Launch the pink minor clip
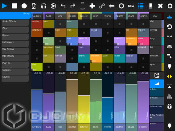 [x=143, y=41]
